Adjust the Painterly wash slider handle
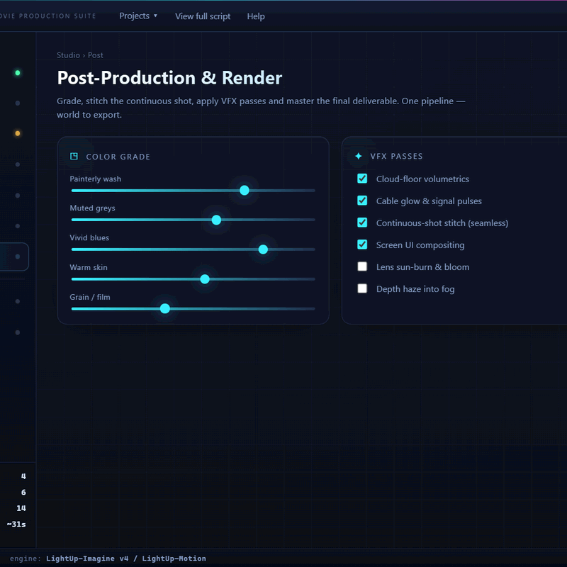 click(245, 190)
